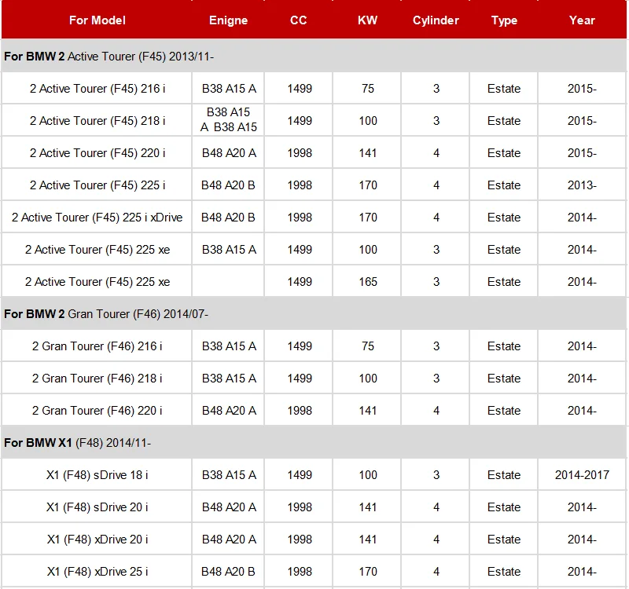
Task: Click KW '75' in Active Tourer 216 i row
Action: click(367, 89)
